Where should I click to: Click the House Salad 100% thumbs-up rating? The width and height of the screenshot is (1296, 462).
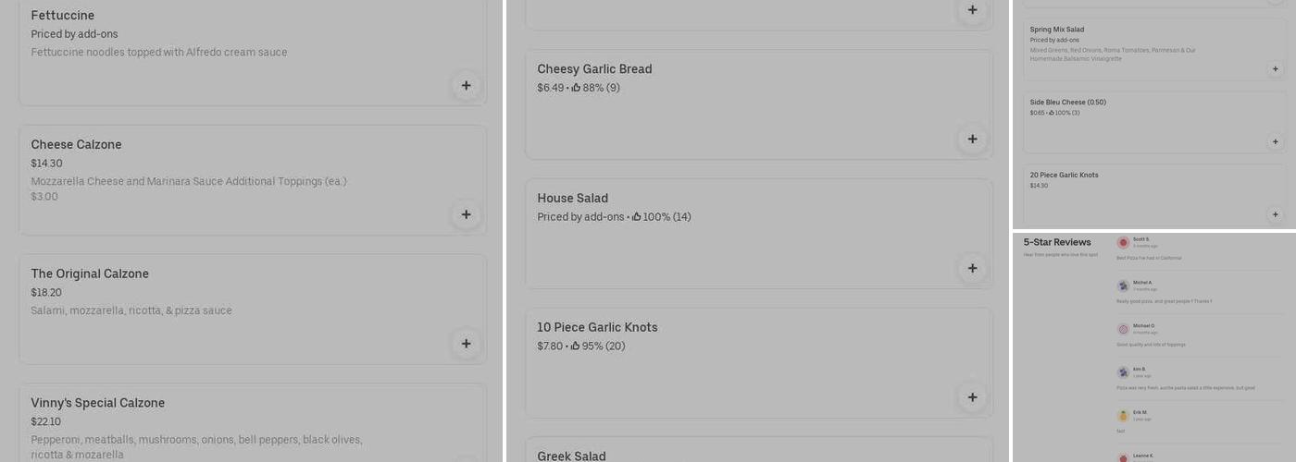coord(661,217)
